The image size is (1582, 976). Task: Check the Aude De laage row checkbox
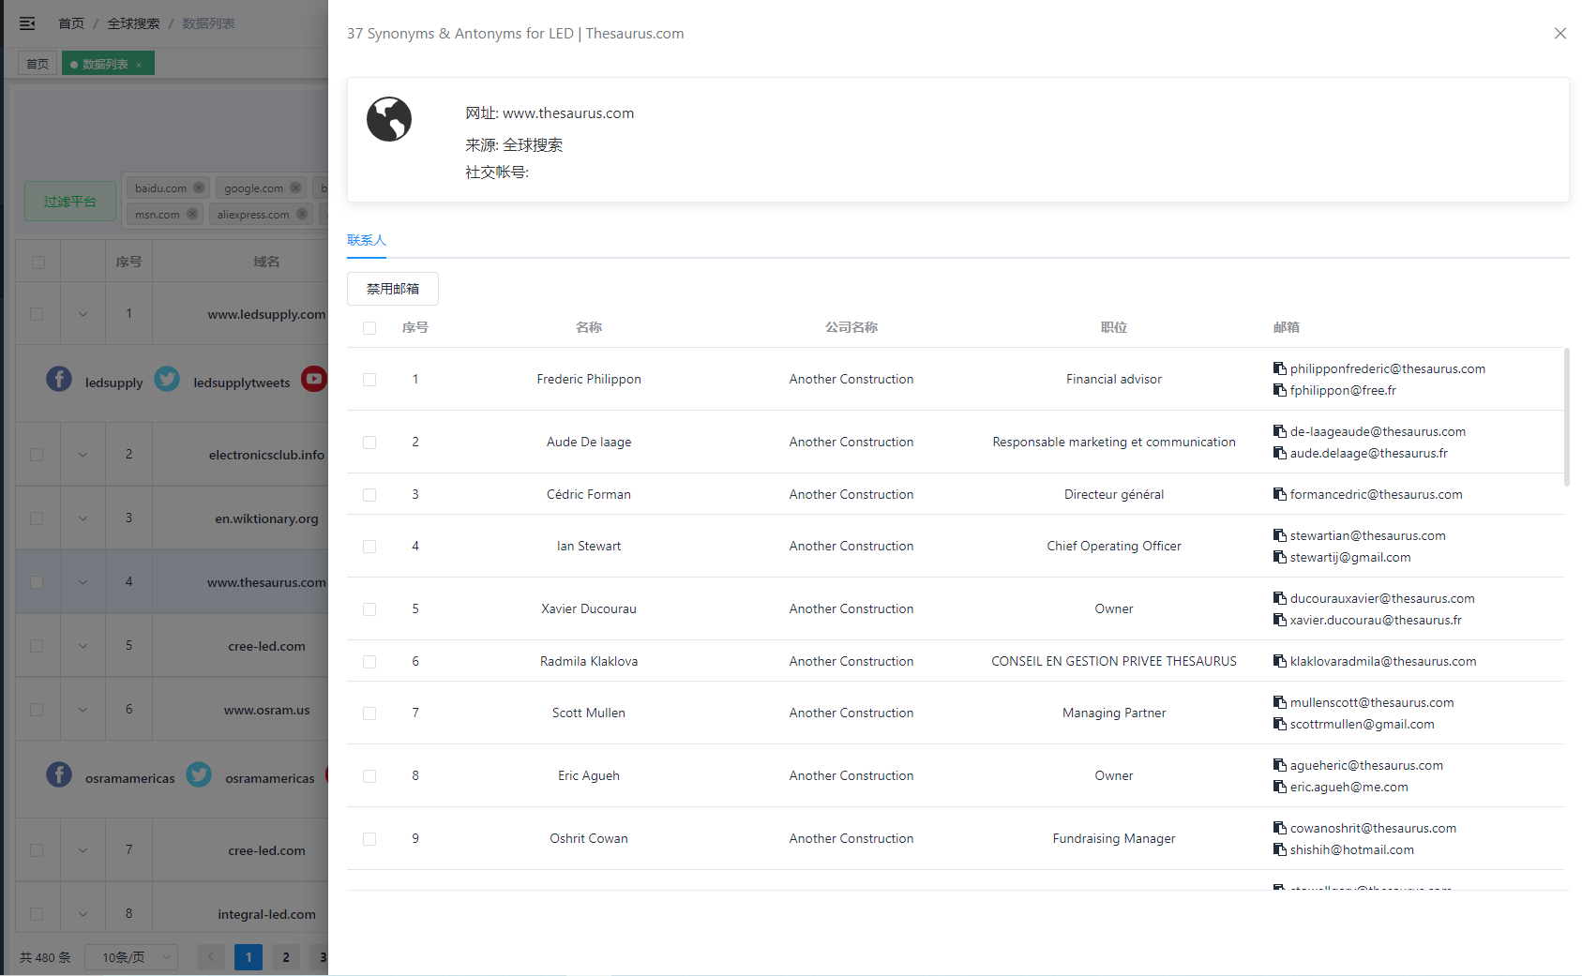point(369,443)
